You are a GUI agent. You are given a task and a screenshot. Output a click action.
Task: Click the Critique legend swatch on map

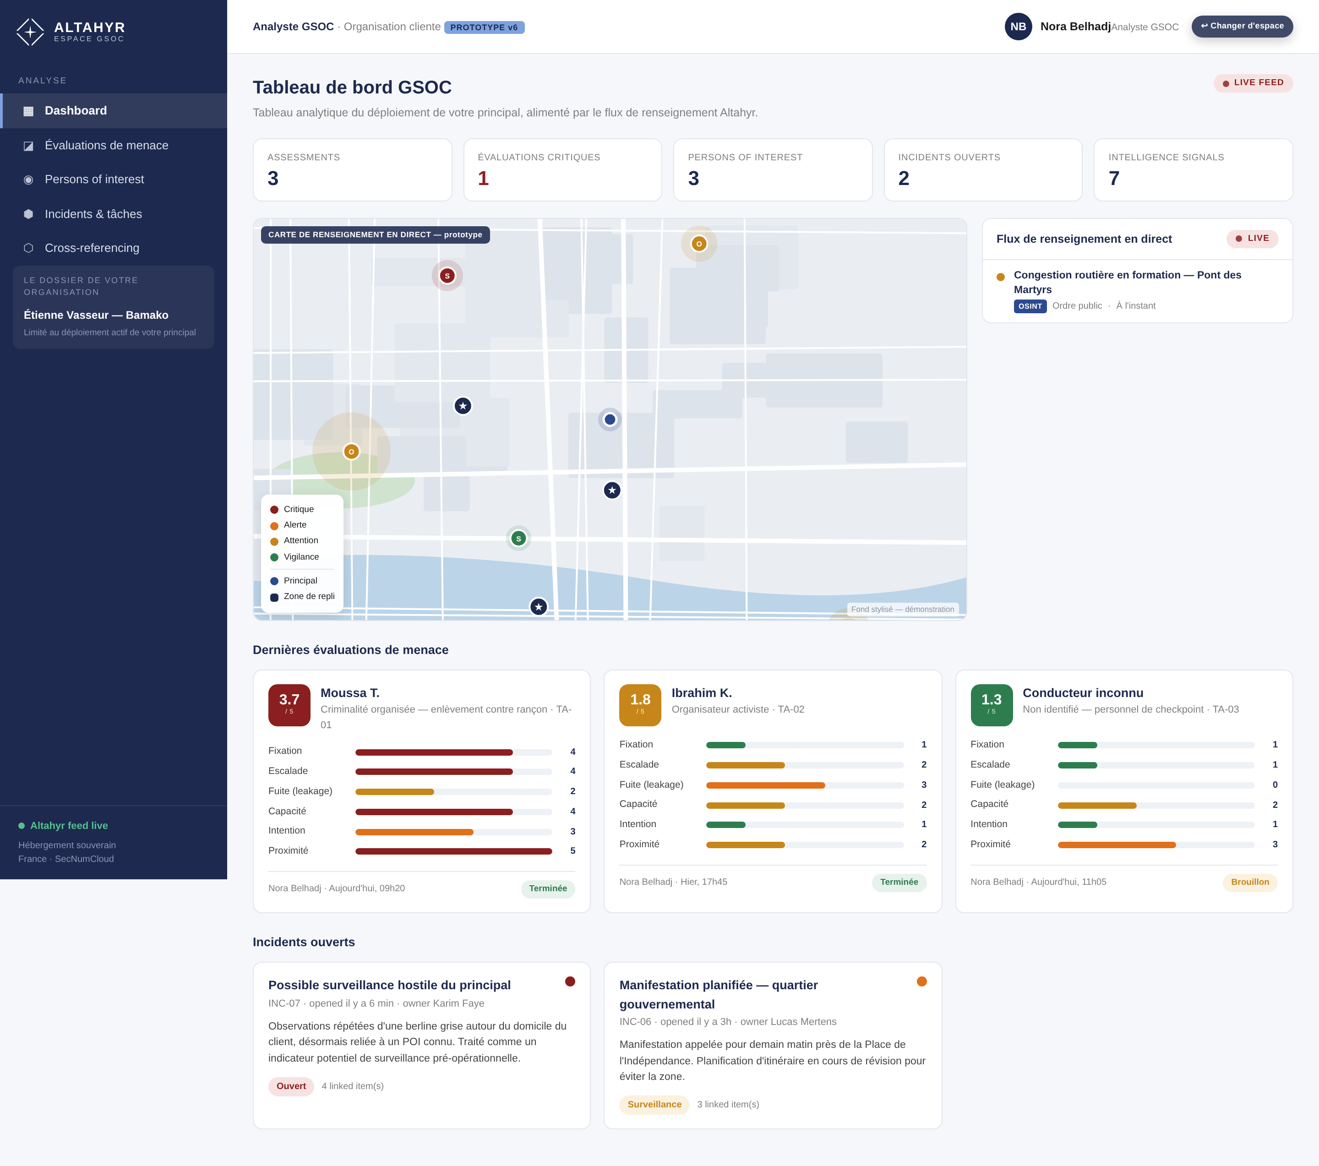tap(274, 510)
